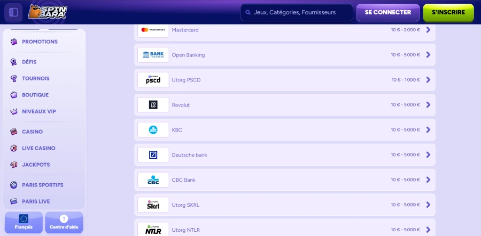Click the Revolut payment logo
The width and height of the screenshot is (481, 236).
[x=153, y=105]
